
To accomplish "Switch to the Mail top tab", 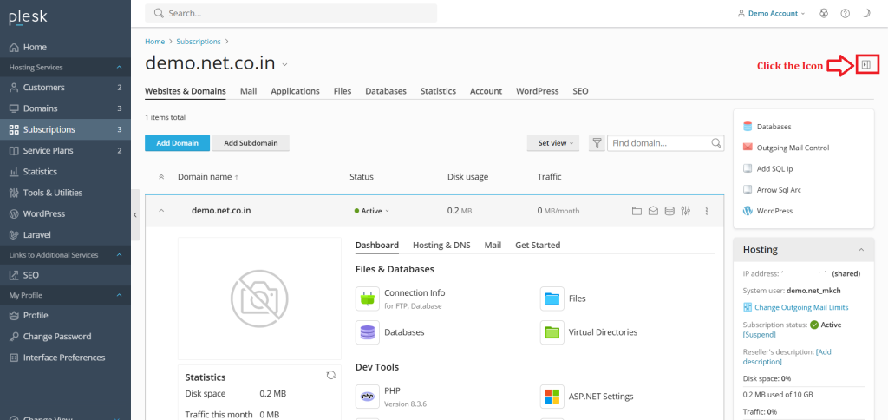I will (x=248, y=91).
